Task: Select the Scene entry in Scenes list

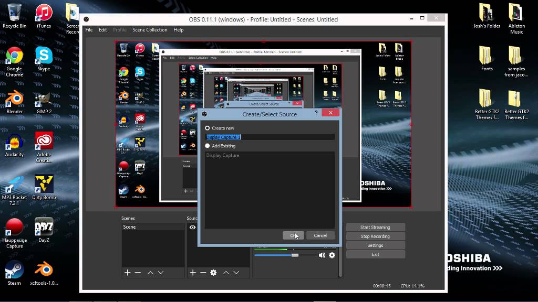Action: 153,227
